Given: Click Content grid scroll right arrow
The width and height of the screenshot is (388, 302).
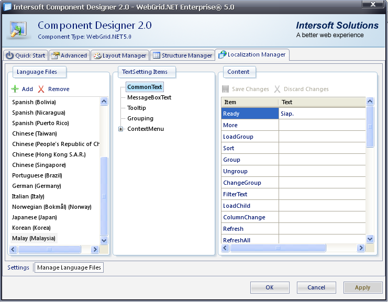Looking at the screenshot, I should click(361, 248).
